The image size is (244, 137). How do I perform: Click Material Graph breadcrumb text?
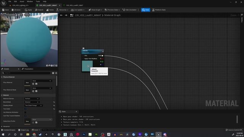click(112, 15)
